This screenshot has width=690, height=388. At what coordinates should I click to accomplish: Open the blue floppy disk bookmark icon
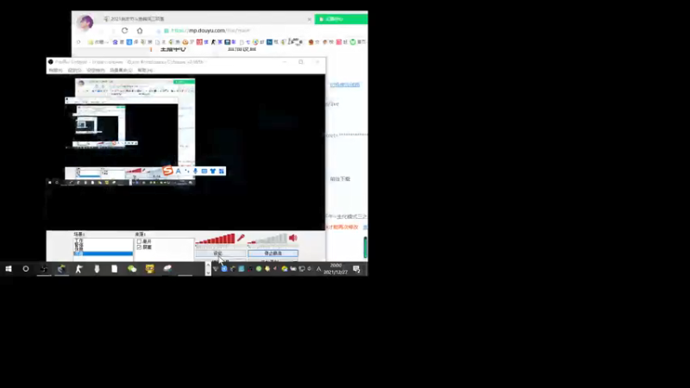pyautogui.click(x=228, y=41)
